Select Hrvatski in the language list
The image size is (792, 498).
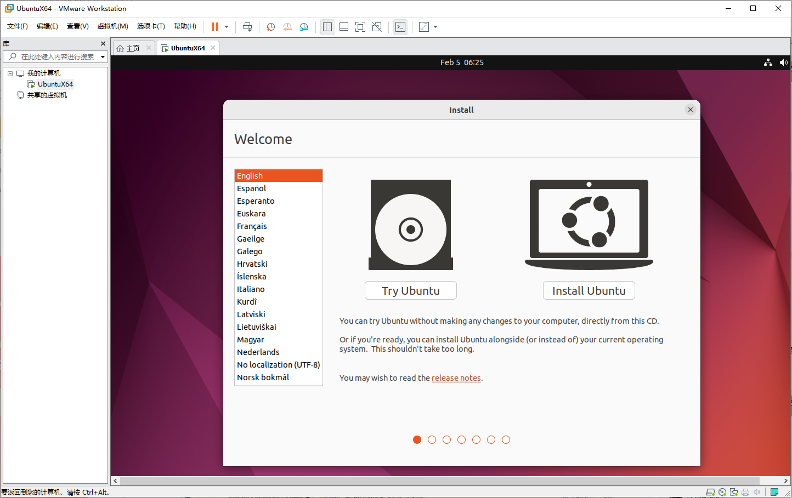[279, 264]
